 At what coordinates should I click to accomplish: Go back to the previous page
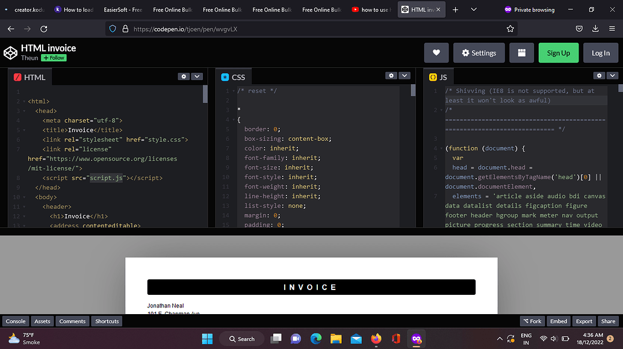pos(11,29)
